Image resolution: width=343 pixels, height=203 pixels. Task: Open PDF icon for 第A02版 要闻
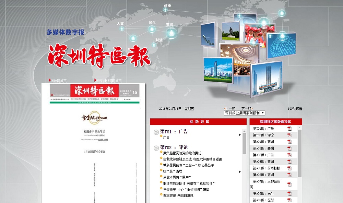pyautogui.click(x=289, y=148)
